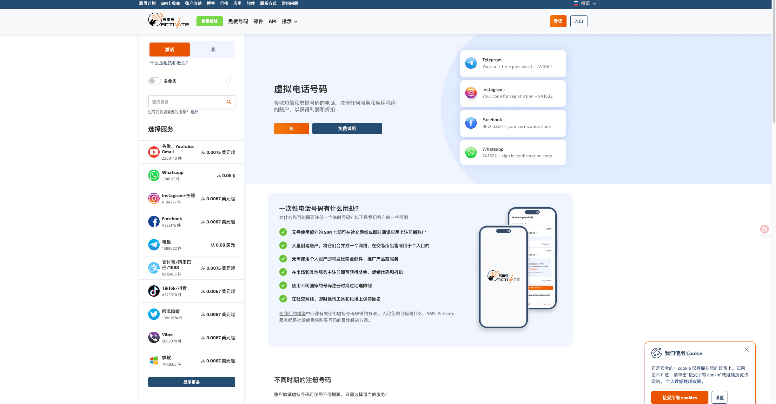The height and width of the screenshot is (404, 776).
Task: Open 软件 in the top bar
Action: click(251, 3)
